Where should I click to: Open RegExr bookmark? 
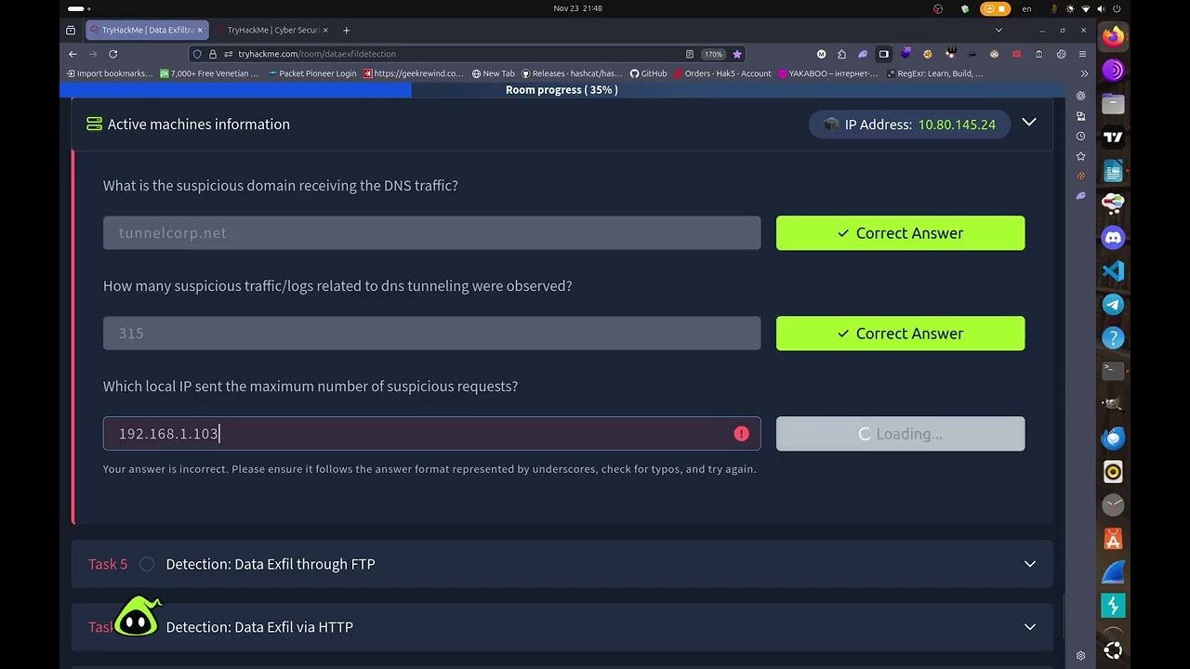coord(933,73)
